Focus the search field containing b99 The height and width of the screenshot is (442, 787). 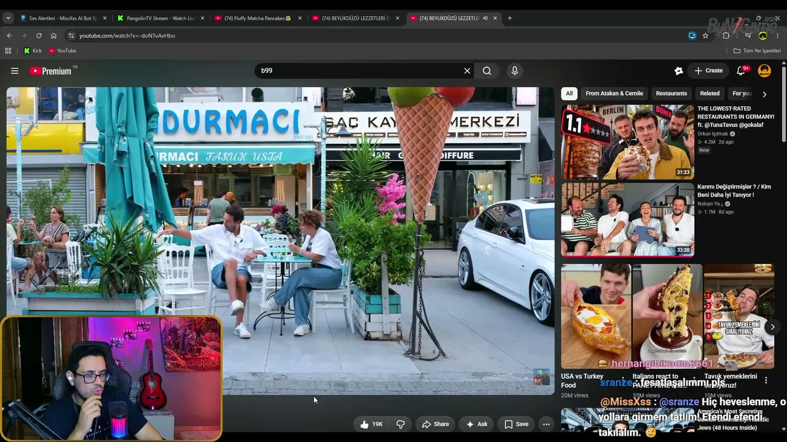tap(360, 71)
